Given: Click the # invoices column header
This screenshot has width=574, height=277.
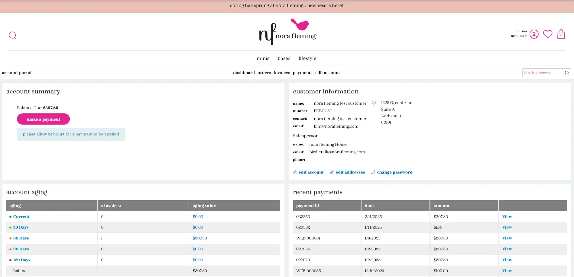Looking at the screenshot, I should coord(143,206).
